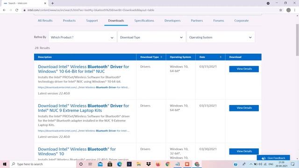Screen dimensions: 299x168
Task: Open Task View from the taskbar
Action: point(90,164)
